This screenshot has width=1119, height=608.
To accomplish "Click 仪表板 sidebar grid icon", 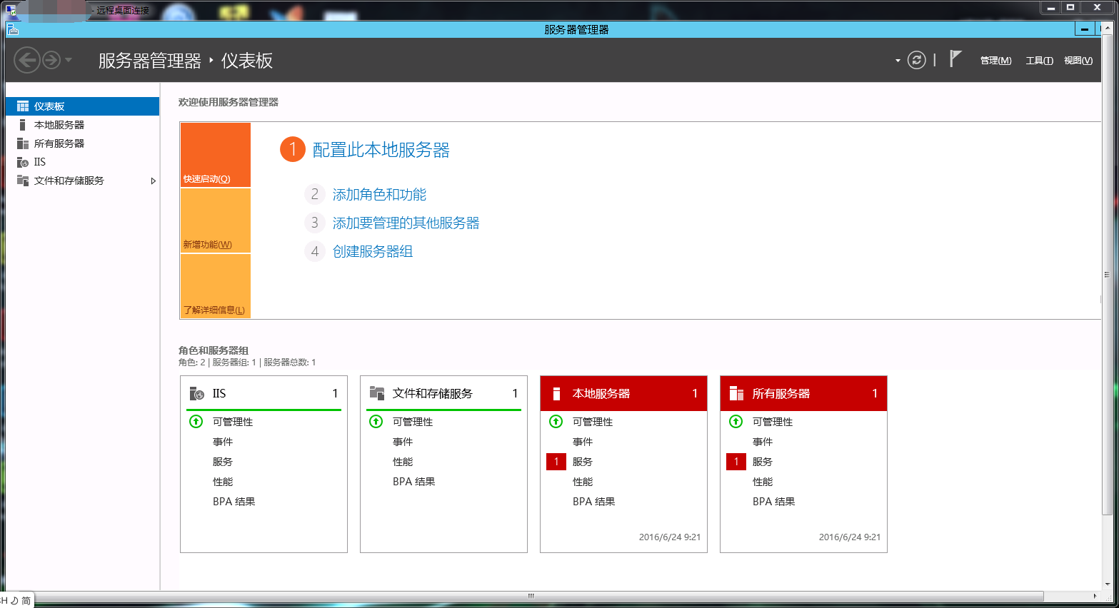I will pyautogui.click(x=23, y=106).
